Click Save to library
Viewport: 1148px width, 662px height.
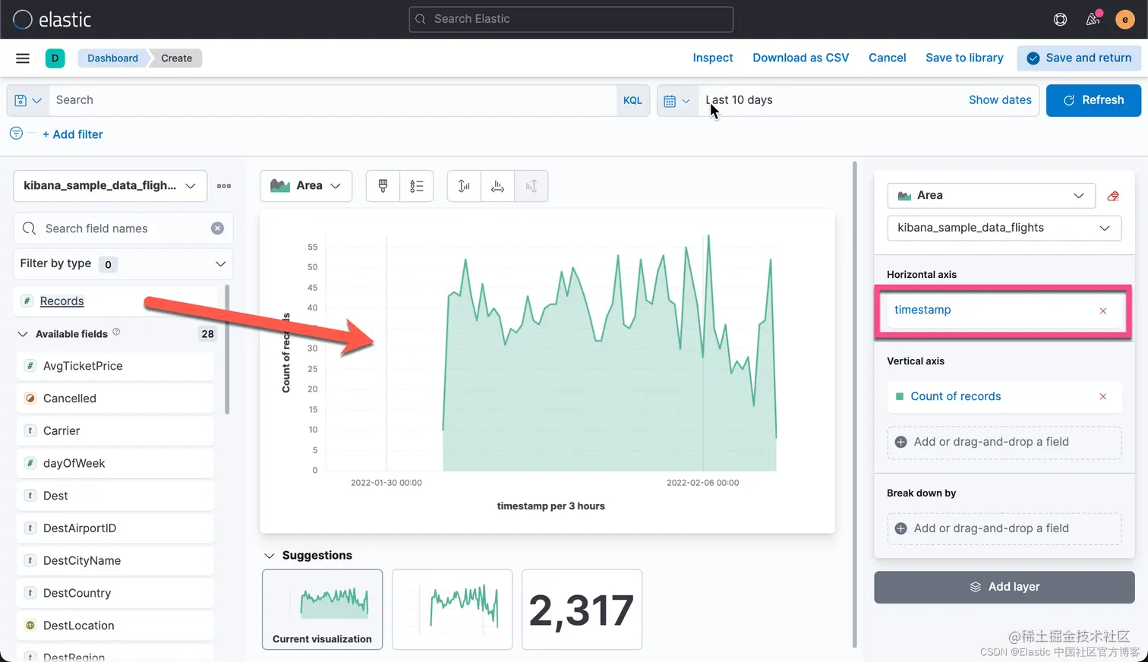[964, 58]
